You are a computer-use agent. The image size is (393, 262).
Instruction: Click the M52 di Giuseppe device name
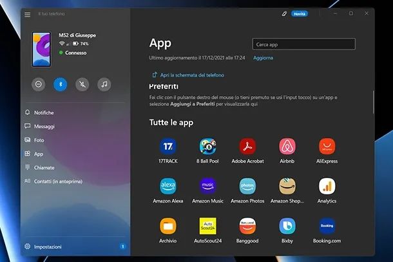pos(77,35)
